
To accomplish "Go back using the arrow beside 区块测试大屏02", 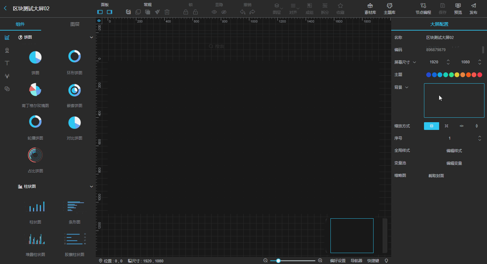I will [5, 8].
